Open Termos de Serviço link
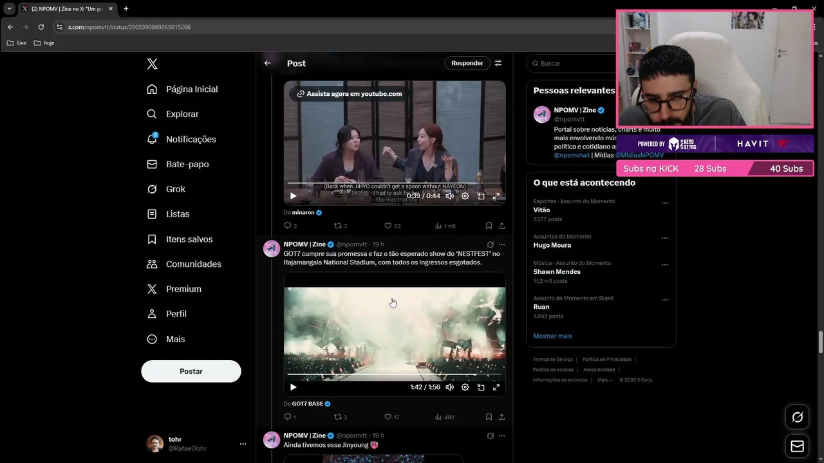Viewport: 824px width, 463px height. [552, 359]
